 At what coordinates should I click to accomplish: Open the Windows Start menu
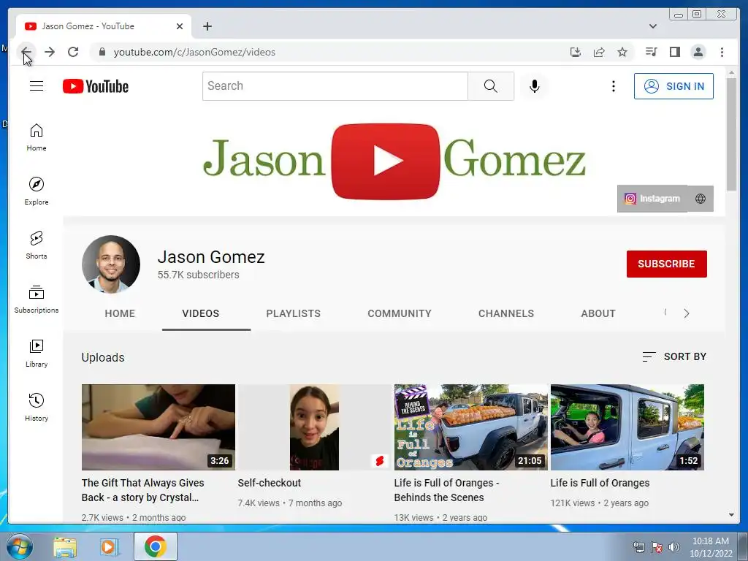tap(19, 546)
